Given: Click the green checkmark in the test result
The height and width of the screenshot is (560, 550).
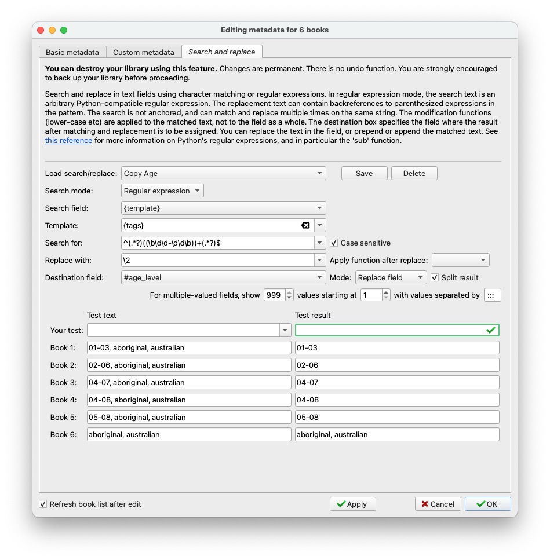Looking at the screenshot, I should pos(491,330).
